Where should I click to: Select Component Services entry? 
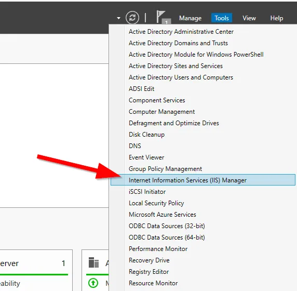(x=157, y=100)
